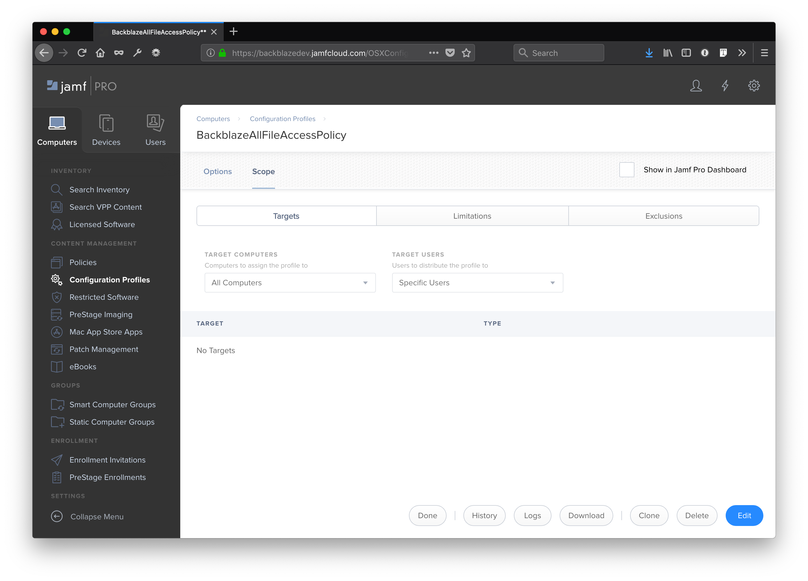Expand the Target Users dropdown
Viewport: 808px width, 581px height.
pyautogui.click(x=552, y=283)
